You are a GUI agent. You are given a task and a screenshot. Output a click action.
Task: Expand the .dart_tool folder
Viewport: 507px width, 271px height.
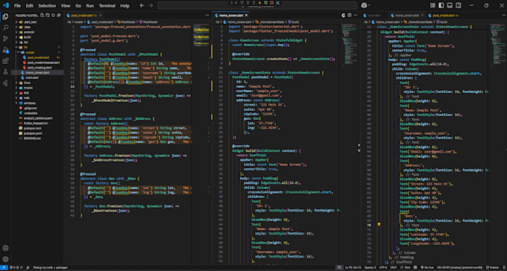click(30, 22)
